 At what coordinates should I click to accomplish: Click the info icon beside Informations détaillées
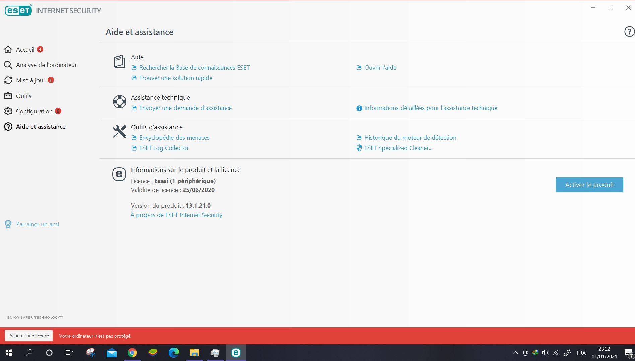(359, 108)
